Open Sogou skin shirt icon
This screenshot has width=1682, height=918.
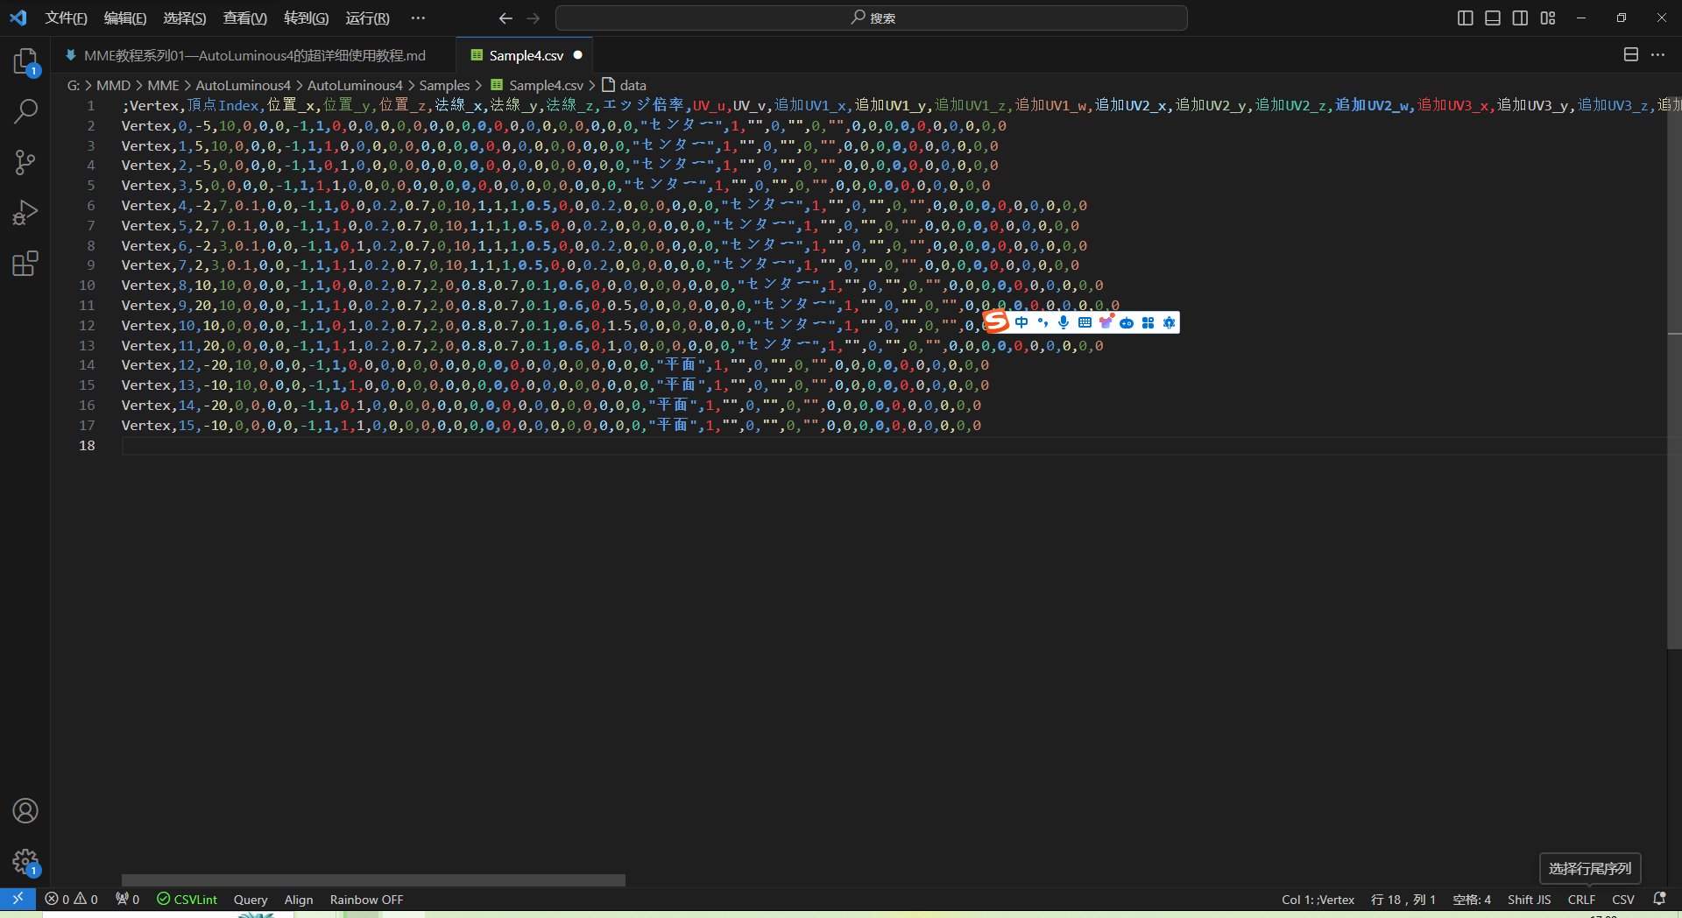point(1106,322)
